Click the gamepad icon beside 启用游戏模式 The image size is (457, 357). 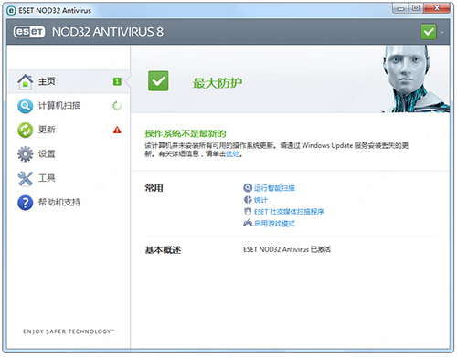pyautogui.click(x=248, y=223)
